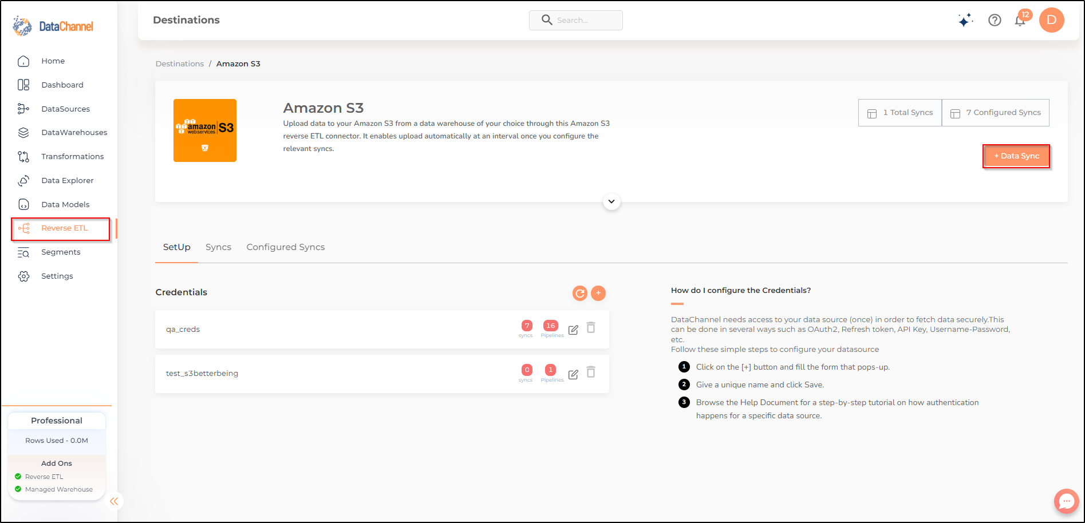Refresh the credentials list
Viewport: 1085px width, 523px height.
click(580, 293)
